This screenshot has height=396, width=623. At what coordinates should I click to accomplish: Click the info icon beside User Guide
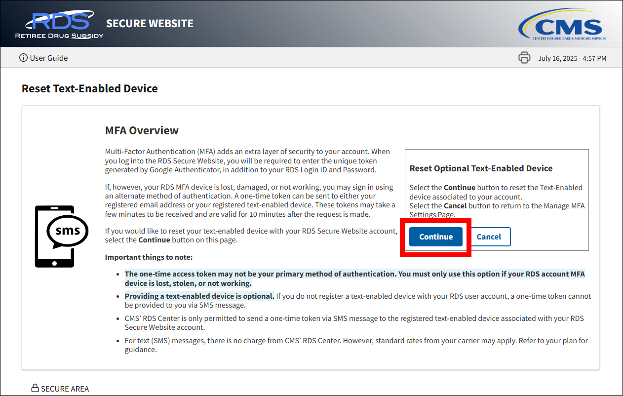pos(23,58)
